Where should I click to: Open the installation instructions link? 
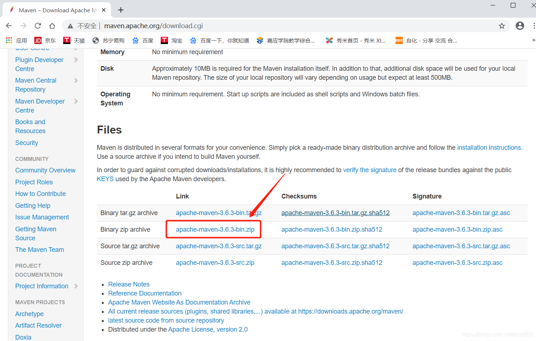pyautogui.click(x=489, y=148)
